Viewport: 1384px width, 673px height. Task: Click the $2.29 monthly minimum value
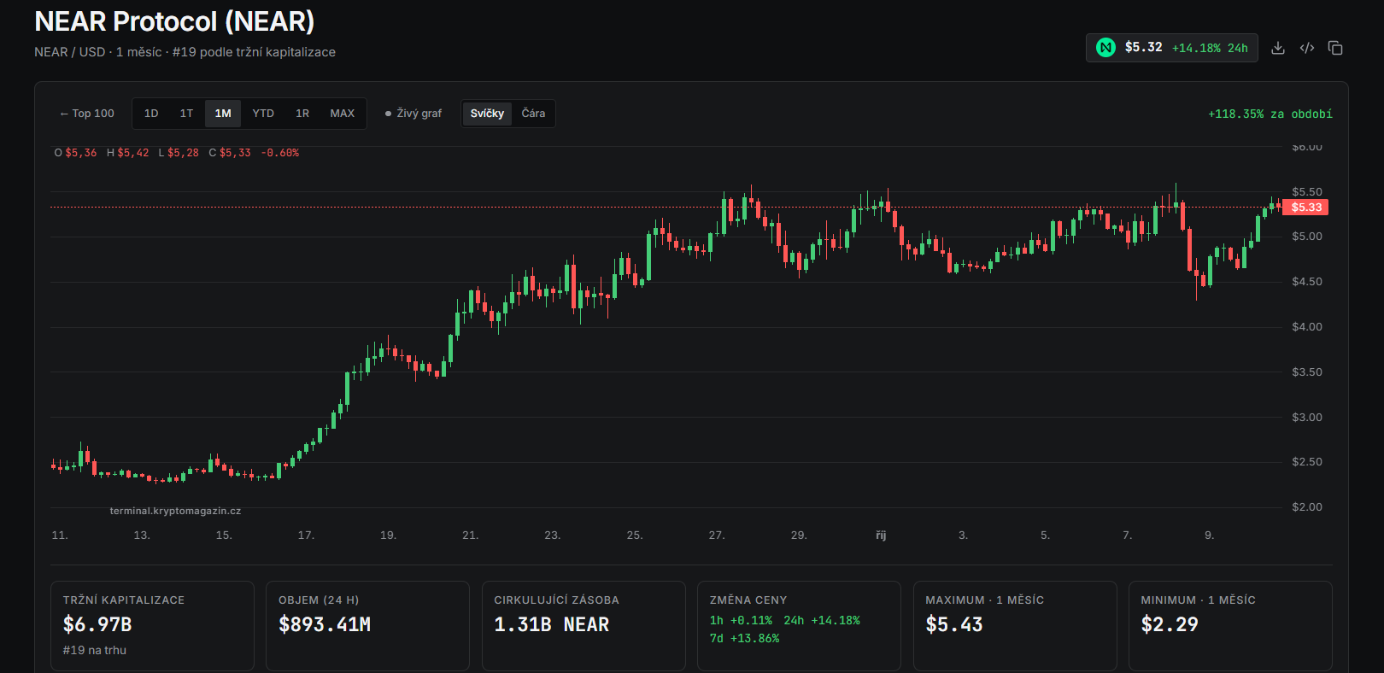tap(1170, 624)
